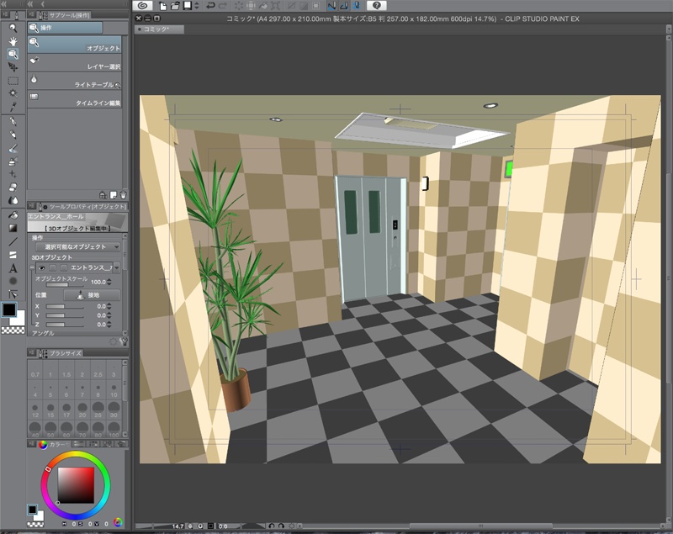Toggle visibility eye for エントランス object

41,267
